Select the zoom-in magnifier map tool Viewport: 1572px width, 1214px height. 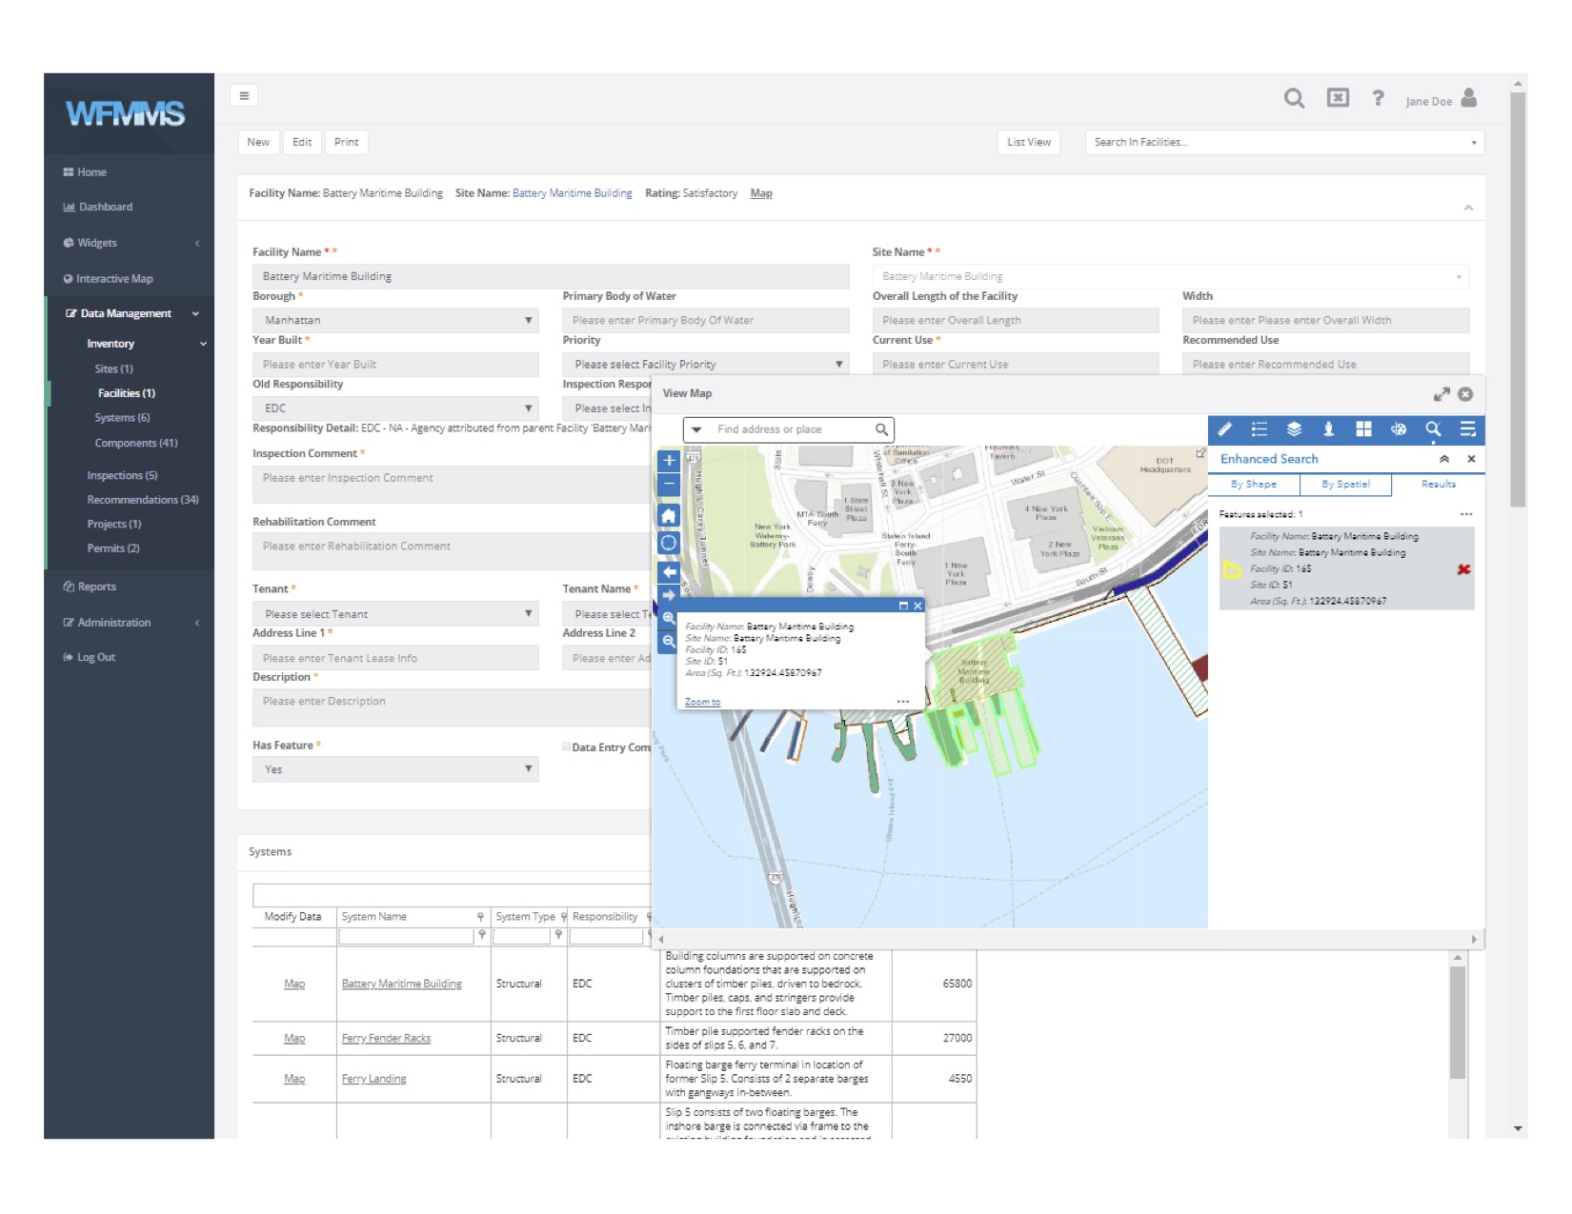point(669,618)
